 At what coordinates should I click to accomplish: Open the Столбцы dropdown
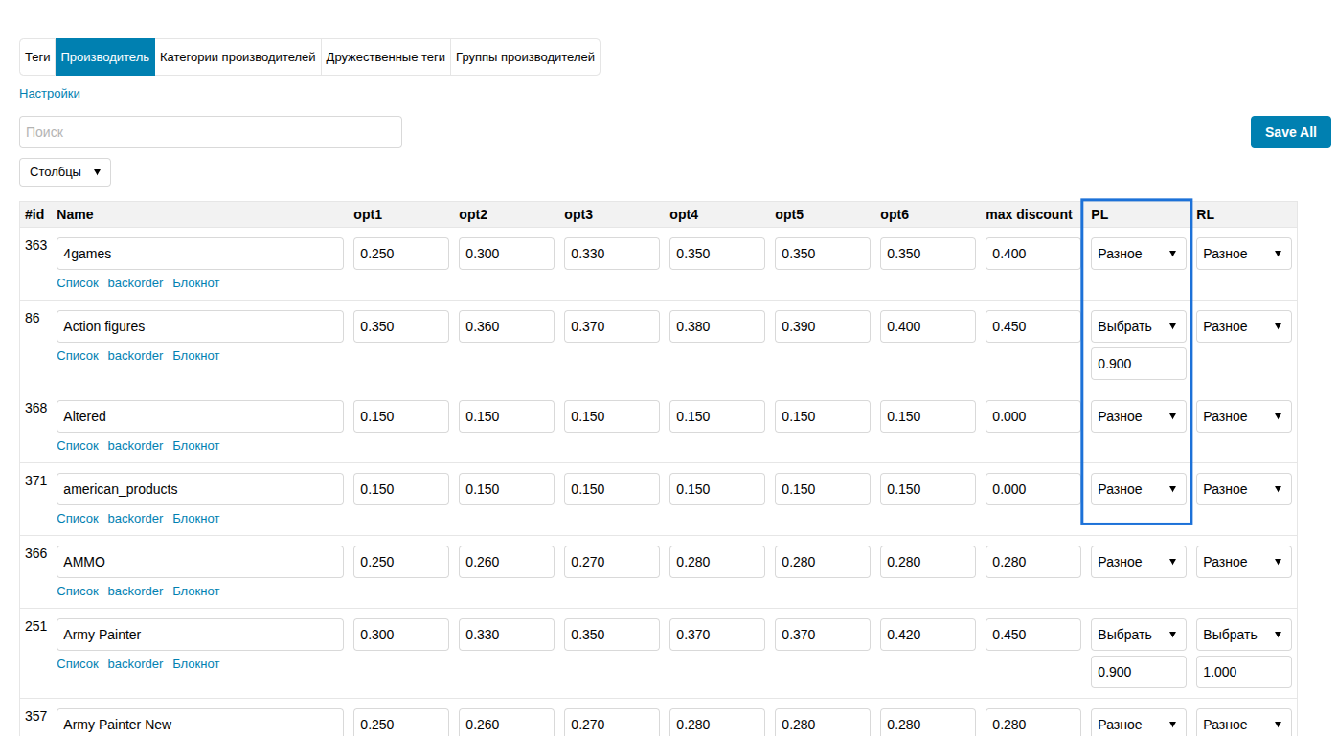(64, 172)
